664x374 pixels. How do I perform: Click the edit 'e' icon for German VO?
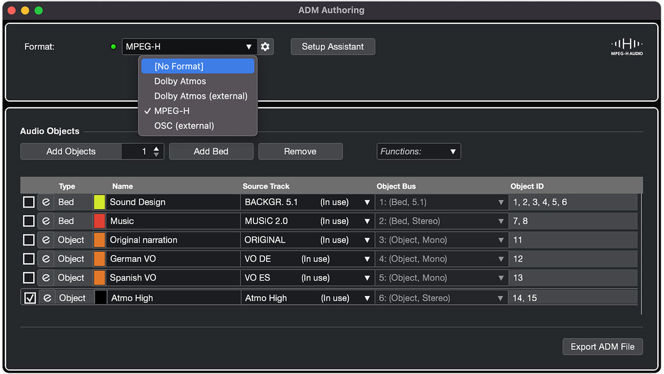pyautogui.click(x=46, y=259)
